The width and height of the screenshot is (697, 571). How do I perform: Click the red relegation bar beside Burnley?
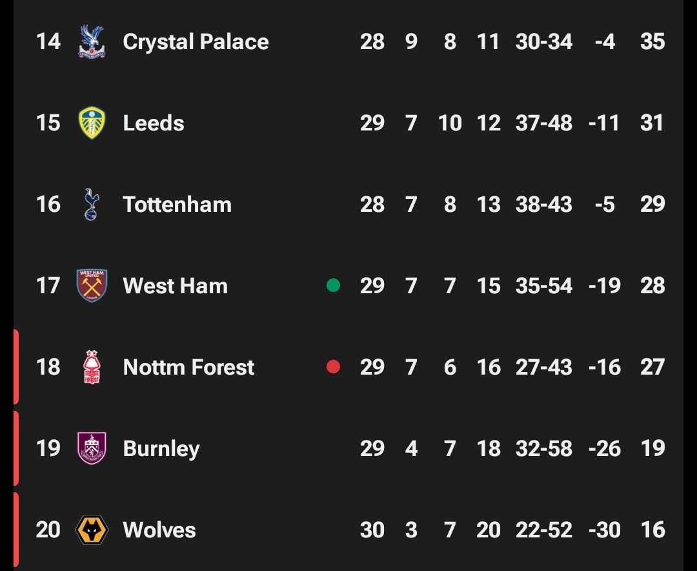pyautogui.click(x=15, y=448)
